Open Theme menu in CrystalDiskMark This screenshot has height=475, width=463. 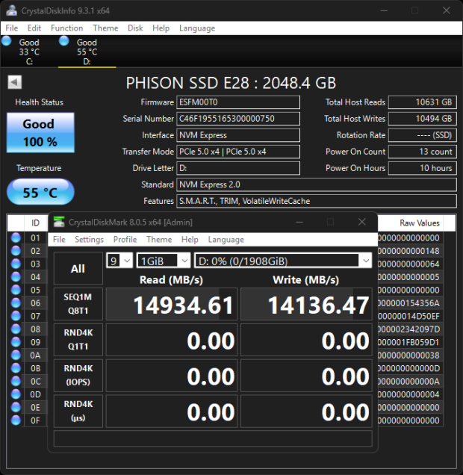(159, 239)
